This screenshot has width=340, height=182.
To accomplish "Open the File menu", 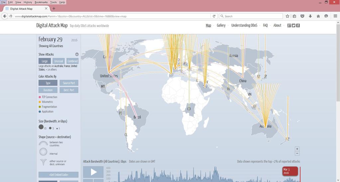I will 3,2.
